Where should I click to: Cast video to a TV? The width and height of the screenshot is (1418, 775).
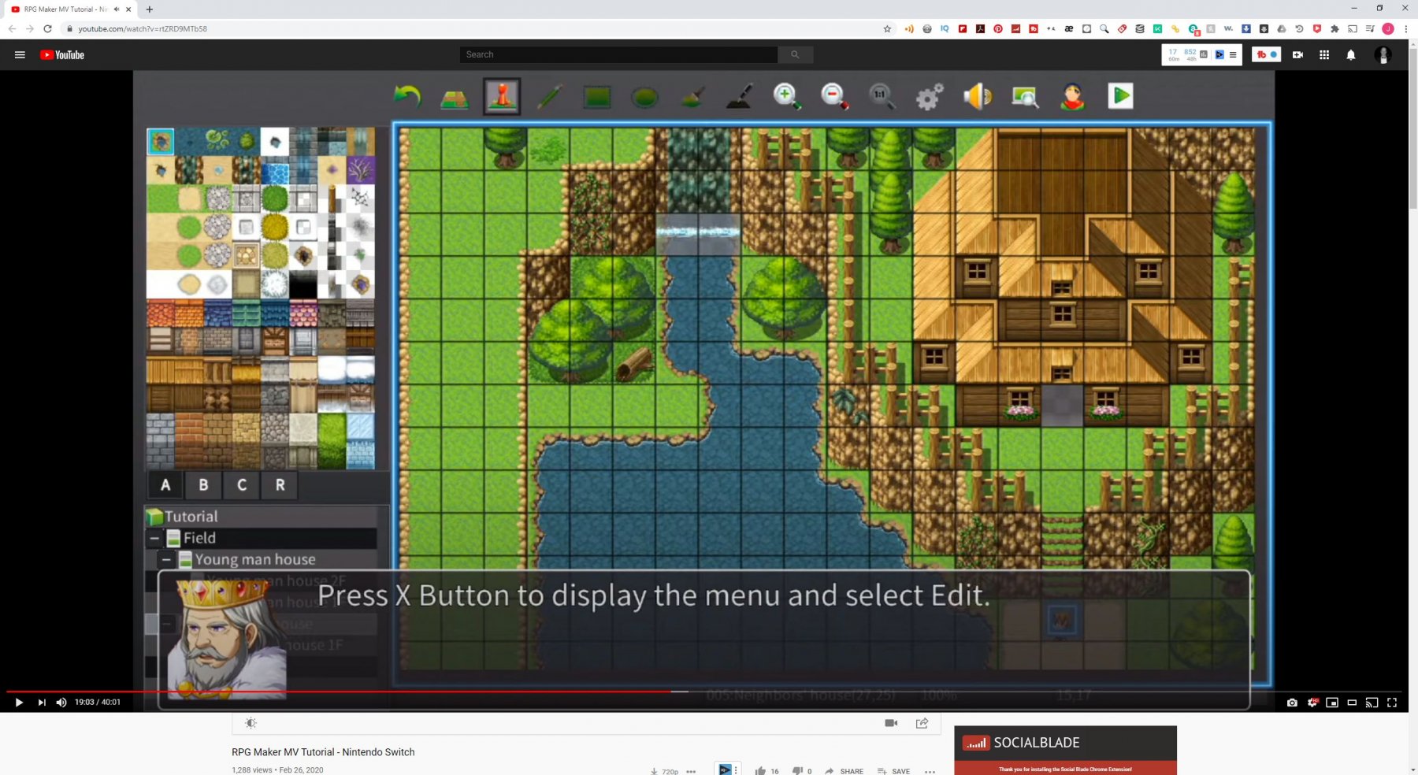pyautogui.click(x=1372, y=703)
